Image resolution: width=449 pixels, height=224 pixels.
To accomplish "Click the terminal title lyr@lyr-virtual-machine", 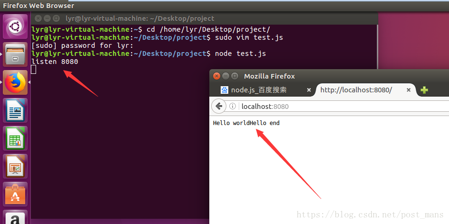I will pos(140,18).
